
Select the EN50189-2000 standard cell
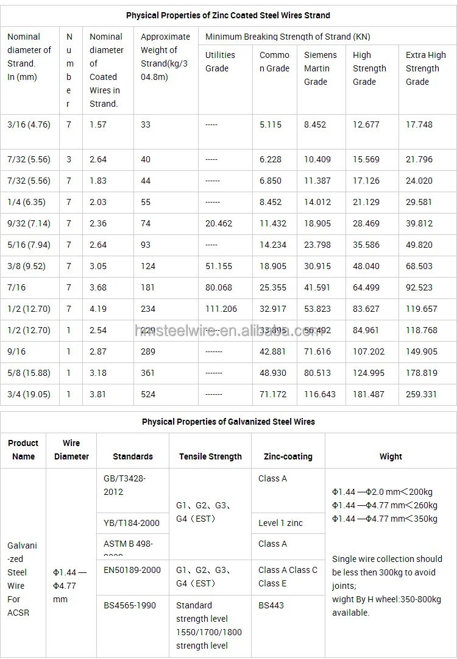click(x=132, y=570)
